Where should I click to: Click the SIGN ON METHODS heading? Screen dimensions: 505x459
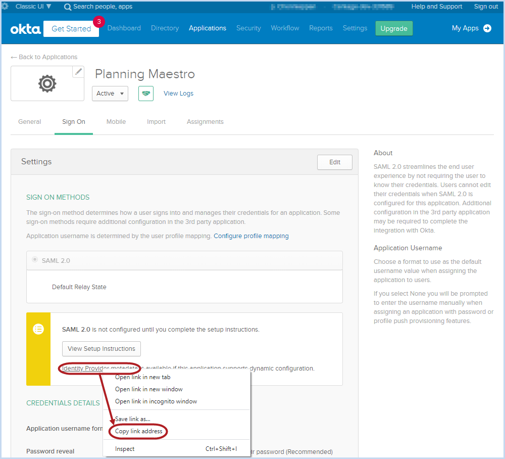click(58, 197)
